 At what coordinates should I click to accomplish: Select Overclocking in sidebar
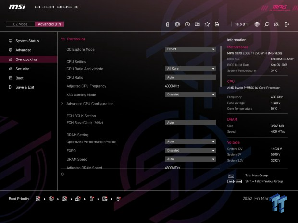coord(28,59)
